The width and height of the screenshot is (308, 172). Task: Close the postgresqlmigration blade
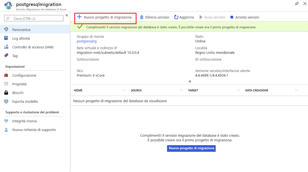[x=305, y=4]
